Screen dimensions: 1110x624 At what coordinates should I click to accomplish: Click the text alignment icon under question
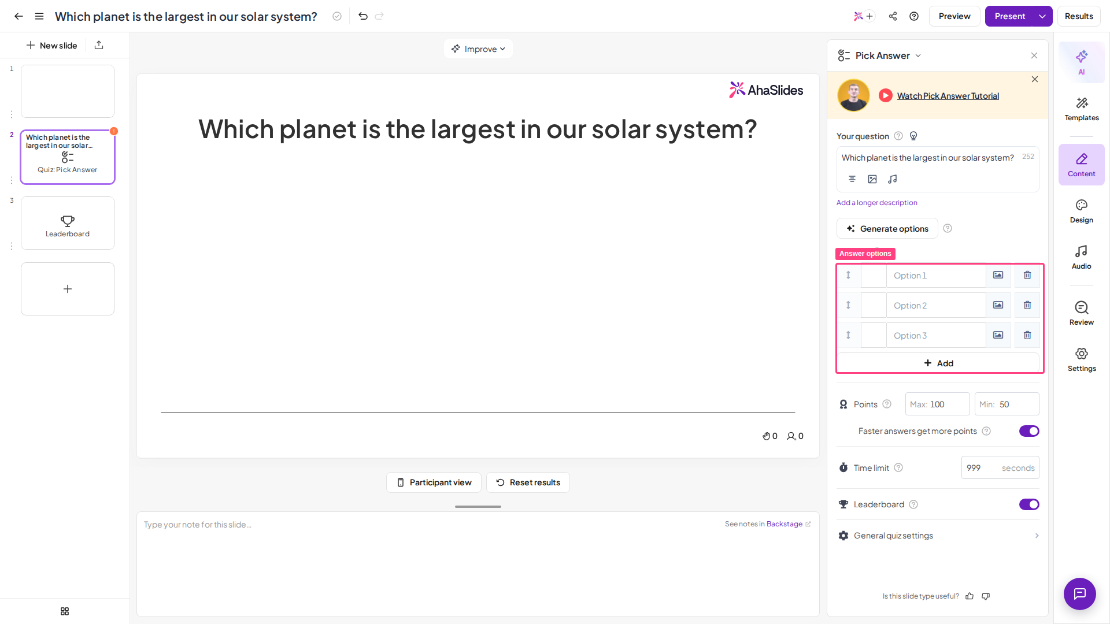click(x=852, y=179)
